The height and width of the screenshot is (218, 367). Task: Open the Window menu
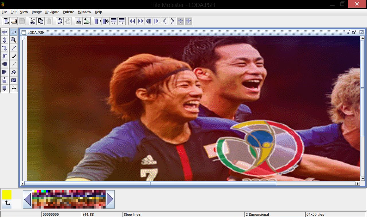point(85,12)
